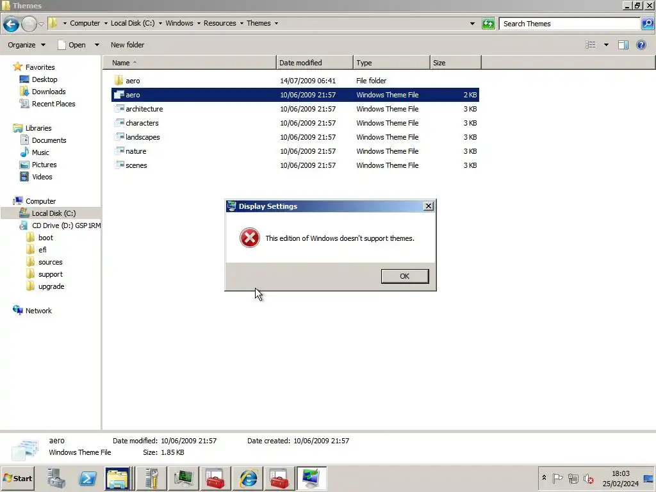Select Network in navigation pane

click(32, 311)
